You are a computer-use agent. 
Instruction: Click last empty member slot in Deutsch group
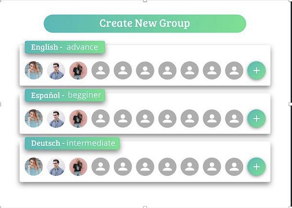pos(234,167)
